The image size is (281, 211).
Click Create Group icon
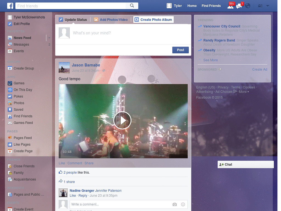click(10, 68)
